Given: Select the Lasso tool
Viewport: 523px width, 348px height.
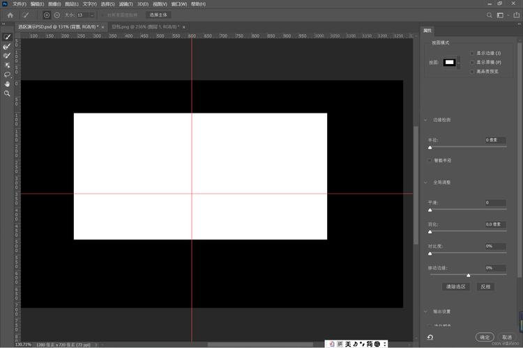Looking at the screenshot, I should pos(8,74).
